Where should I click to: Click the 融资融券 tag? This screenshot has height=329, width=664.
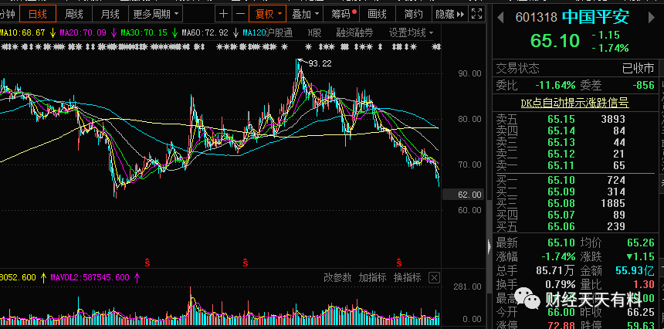[x=355, y=32]
